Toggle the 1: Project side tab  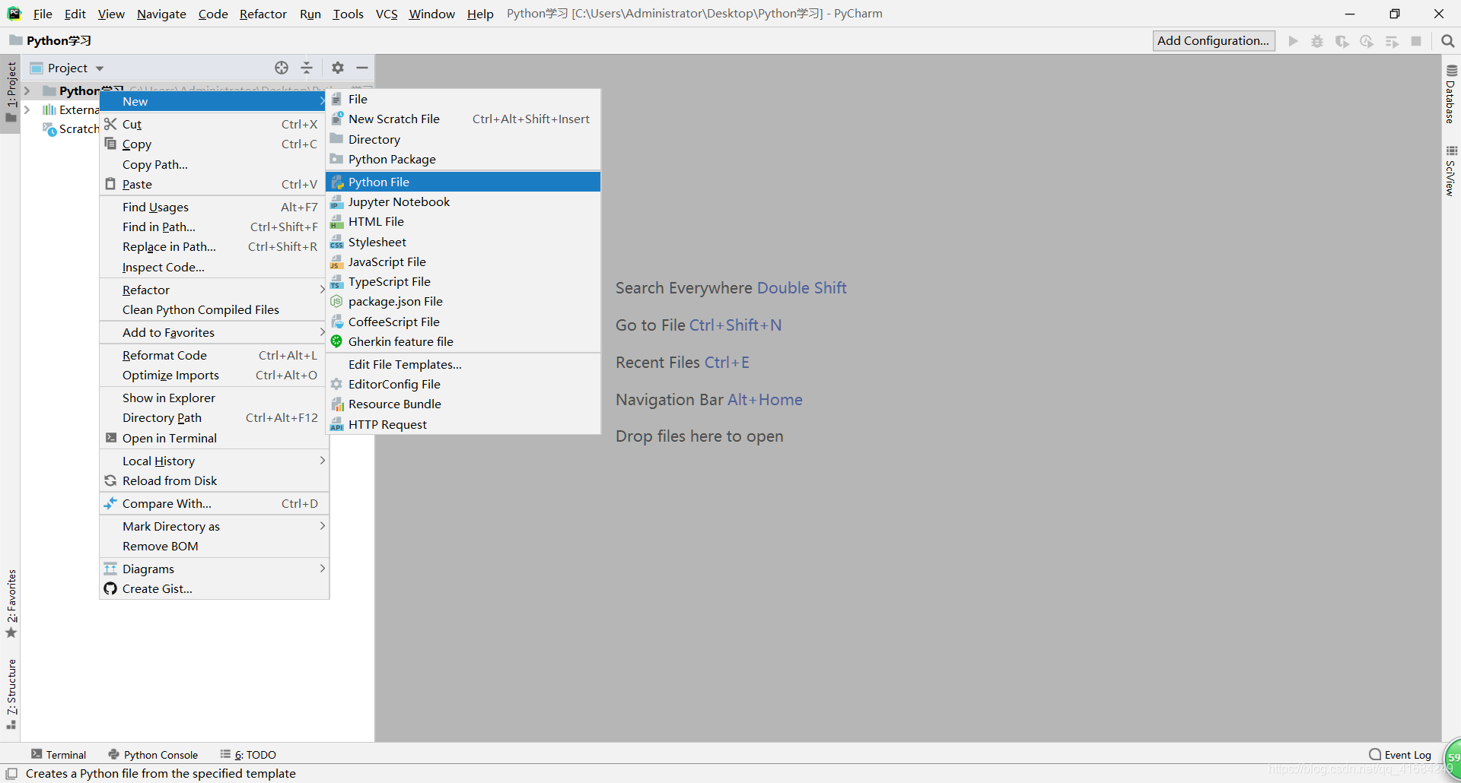pos(11,92)
